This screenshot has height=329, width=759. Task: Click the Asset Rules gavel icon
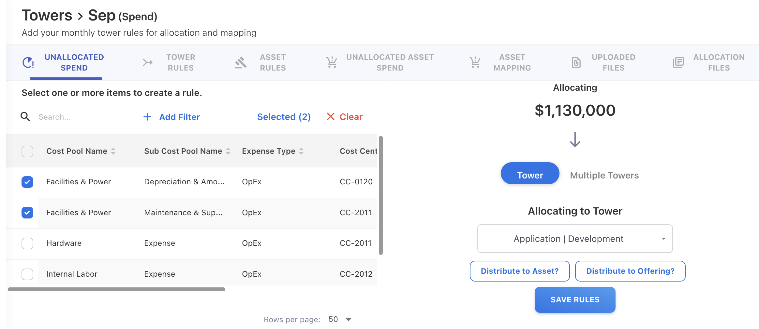241,62
